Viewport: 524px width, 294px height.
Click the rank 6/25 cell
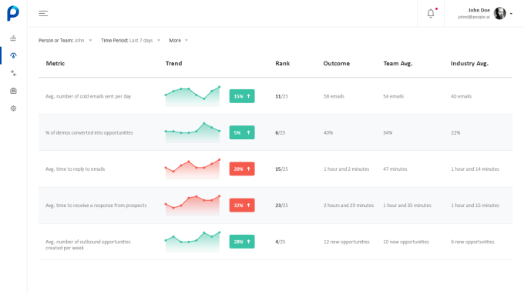[280, 133]
